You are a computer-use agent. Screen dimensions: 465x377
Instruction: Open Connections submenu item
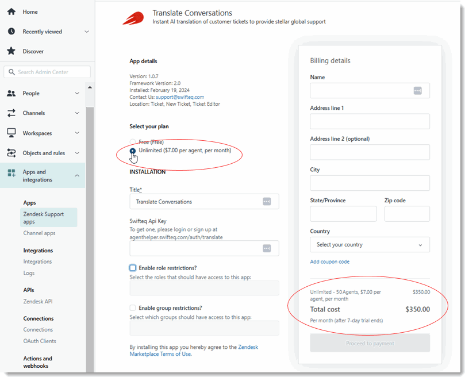coord(39,329)
